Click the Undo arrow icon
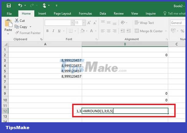This screenshot has width=187, height=133. coord(20,6)
